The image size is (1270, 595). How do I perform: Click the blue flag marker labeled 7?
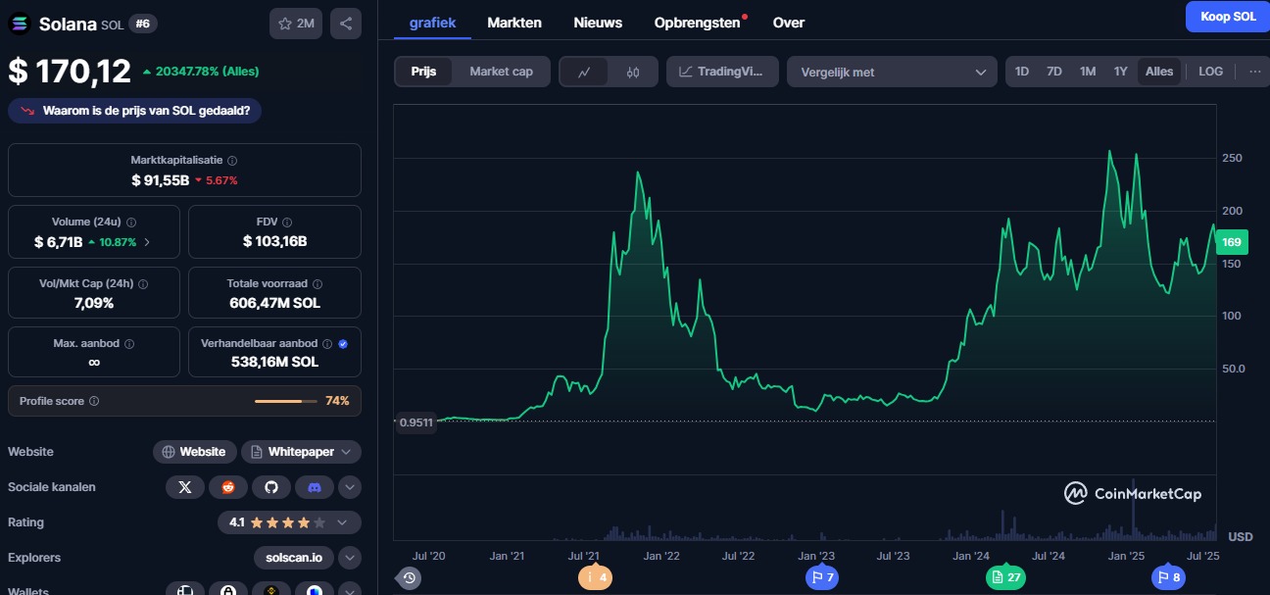point(822,578)
